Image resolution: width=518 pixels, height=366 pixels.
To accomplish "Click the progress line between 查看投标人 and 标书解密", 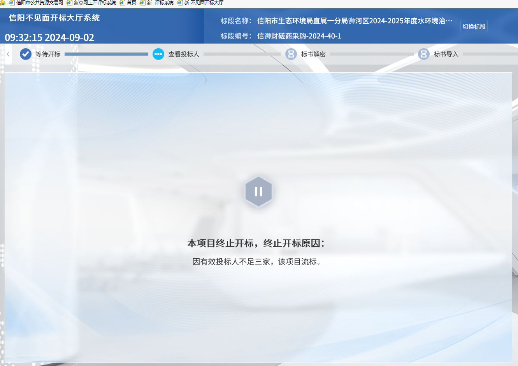I will point(242,54).
